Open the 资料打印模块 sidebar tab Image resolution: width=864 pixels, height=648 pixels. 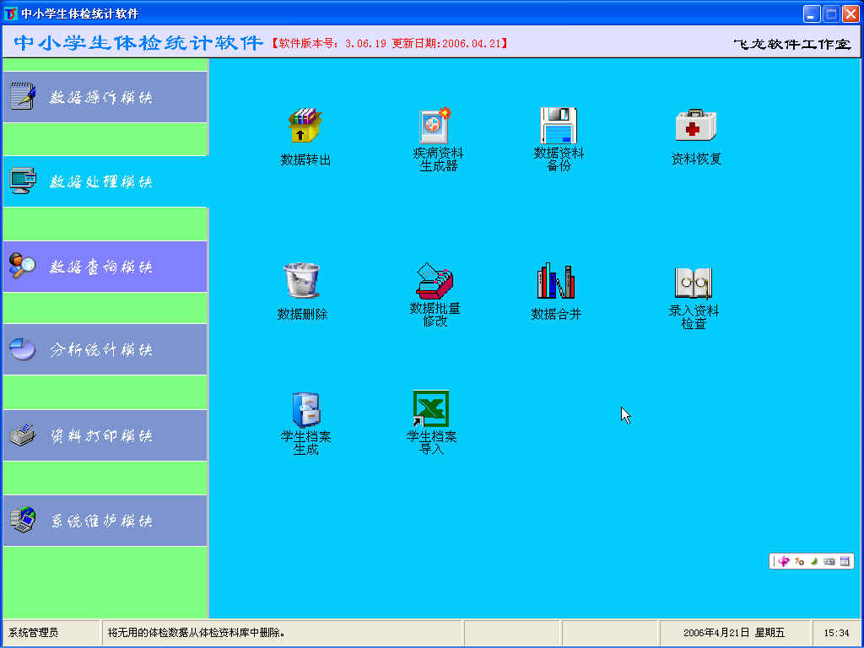(x=105, y=435)
